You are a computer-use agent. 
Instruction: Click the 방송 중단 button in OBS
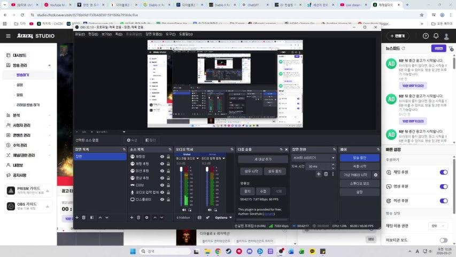359,158
